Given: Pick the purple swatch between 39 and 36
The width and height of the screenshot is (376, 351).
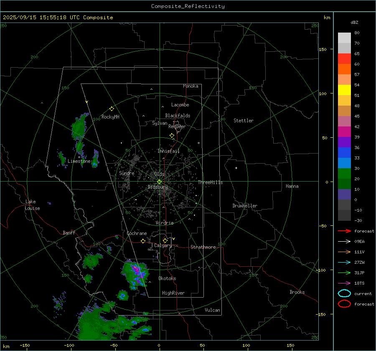Looking at the screenshot, I should tap(344, 142).
